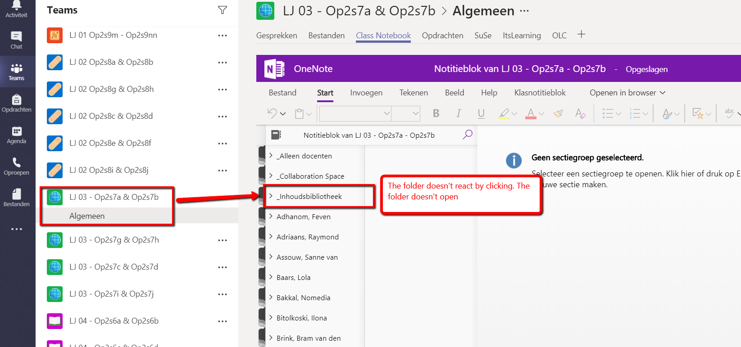Image resolution: width=741 pixels, height=347 pixels.
Task: Click the notebook icon beside notebook title
Action: coord(276,135)
